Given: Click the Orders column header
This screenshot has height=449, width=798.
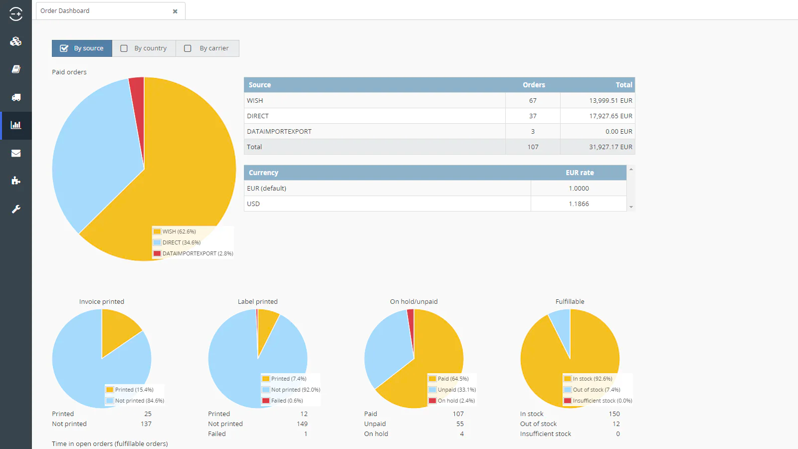Looking at the screenshot, I should click(x=533, y=85).
